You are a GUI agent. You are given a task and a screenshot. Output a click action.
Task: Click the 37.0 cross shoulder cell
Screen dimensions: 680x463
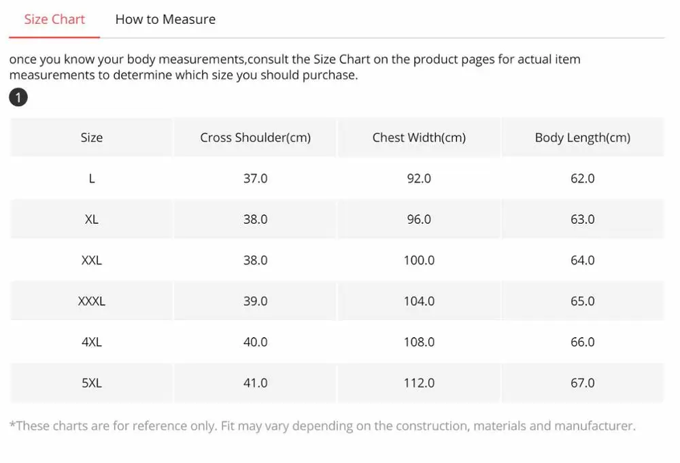coord(255,178)
